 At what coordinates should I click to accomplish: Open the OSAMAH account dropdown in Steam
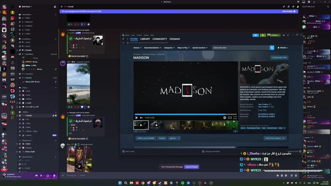click(x=274, y=35)
